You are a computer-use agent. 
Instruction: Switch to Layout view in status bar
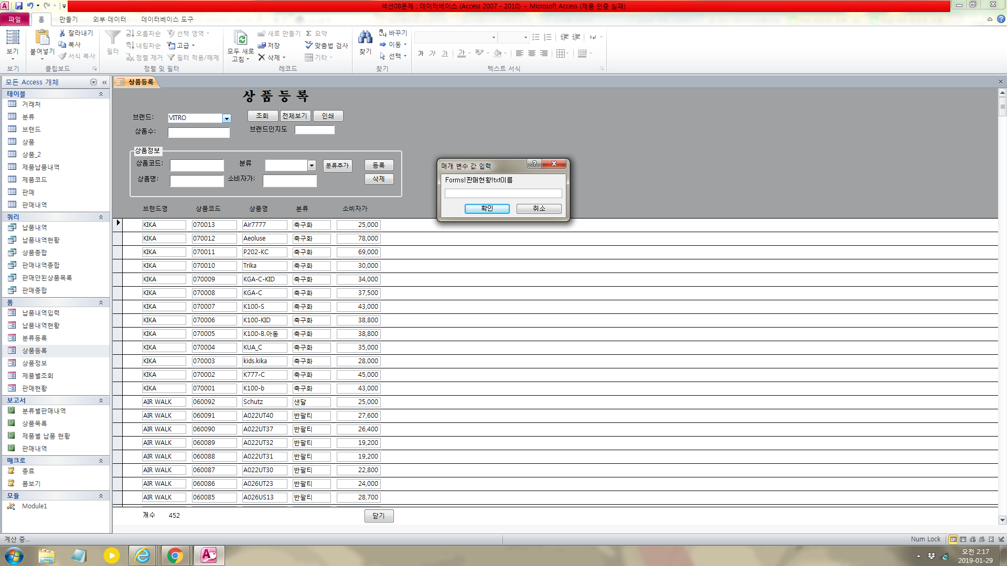click(x=991, y=539)
